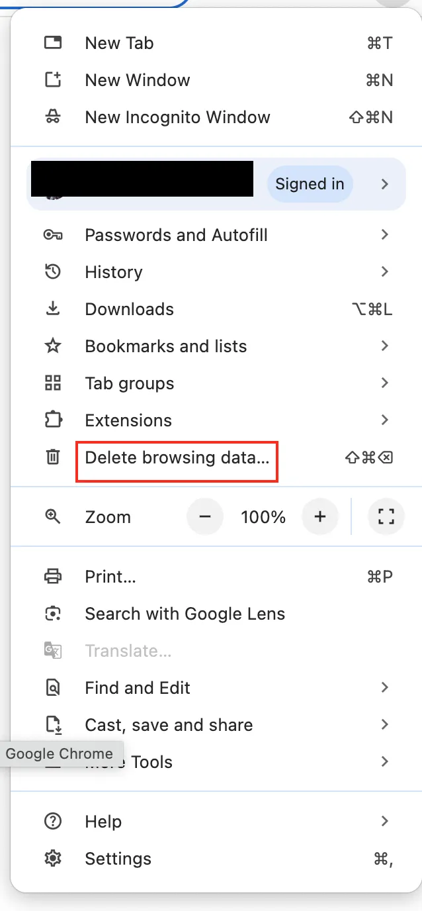This screenshot has height=911, width=422.
Task: Click the Search with Google Lens icon
Action: tap(52, 614)
